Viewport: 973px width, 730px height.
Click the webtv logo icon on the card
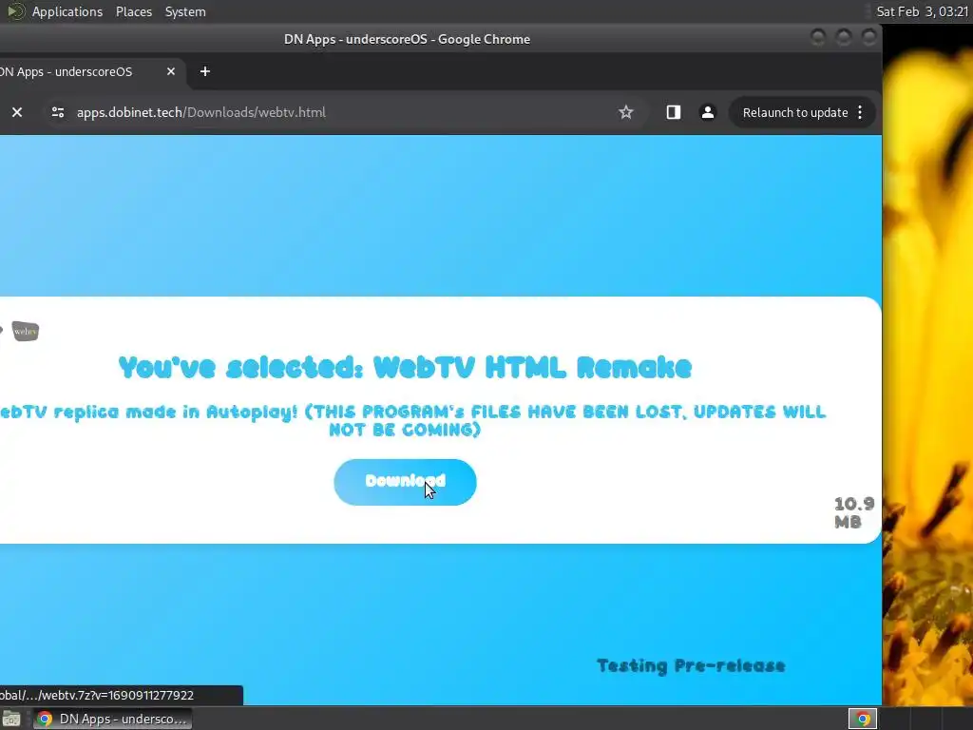point(26,331)
